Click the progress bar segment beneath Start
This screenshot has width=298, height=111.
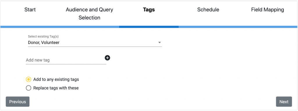[x=30, y=27]
